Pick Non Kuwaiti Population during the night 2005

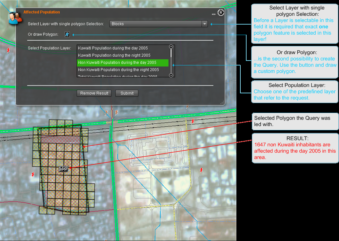(118, 70)
